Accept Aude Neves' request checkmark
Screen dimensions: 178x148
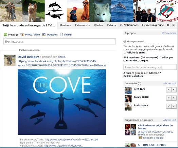(x=169, y=106)
